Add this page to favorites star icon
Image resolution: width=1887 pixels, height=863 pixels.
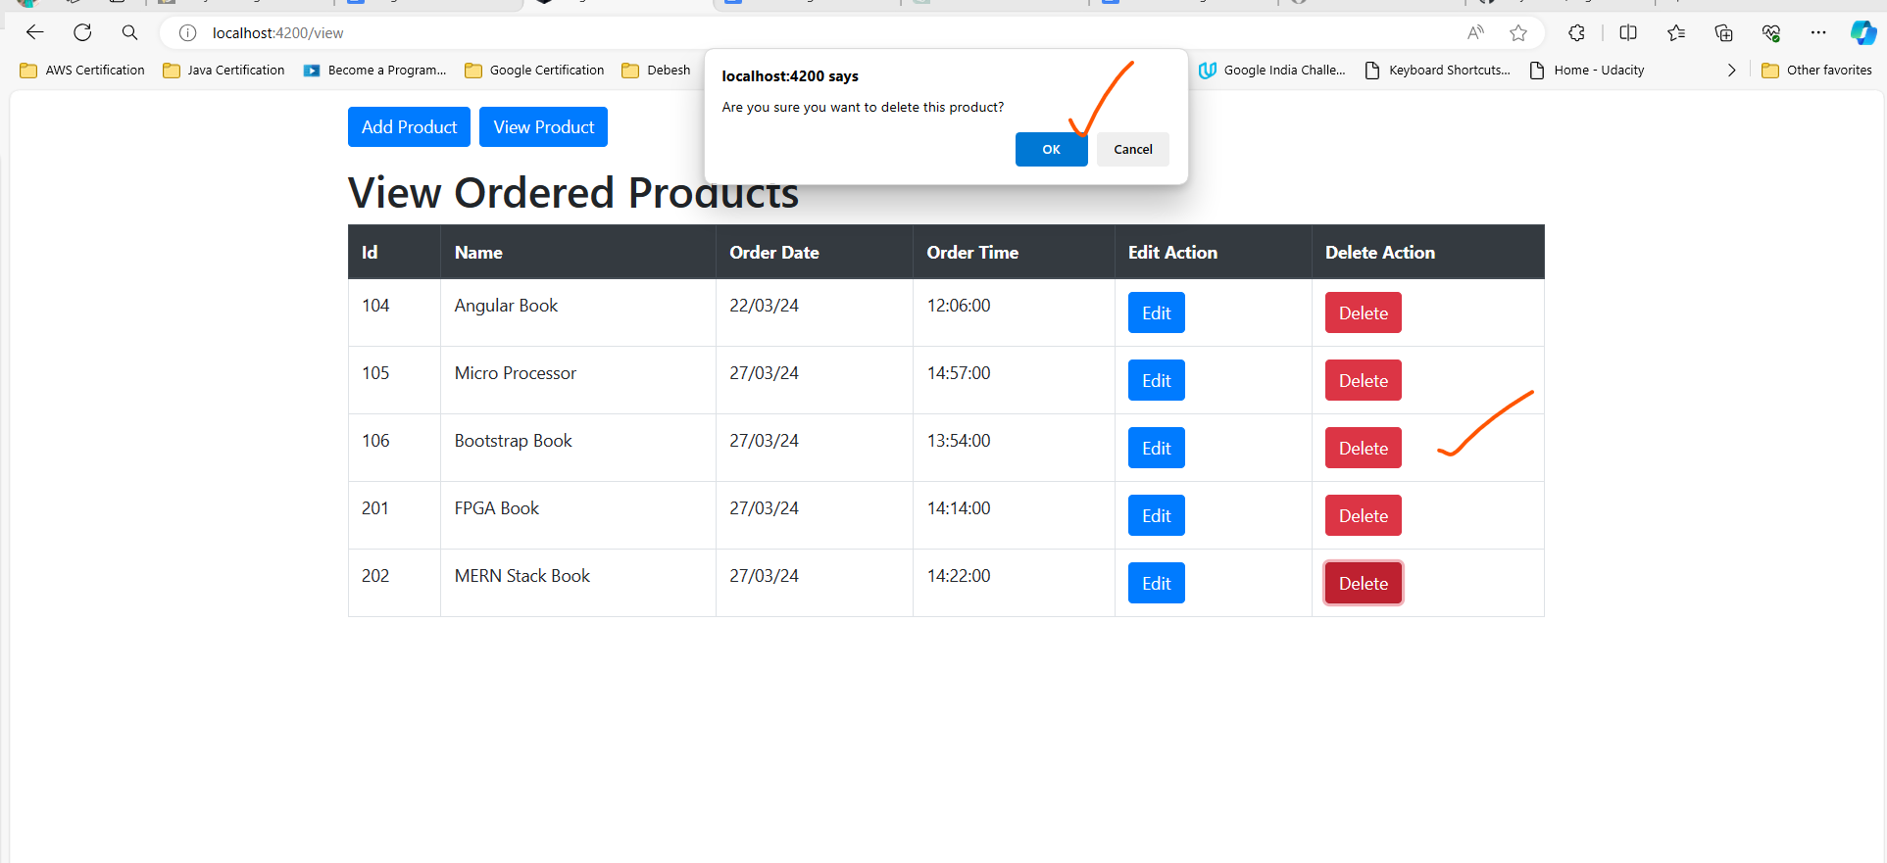1518,33
